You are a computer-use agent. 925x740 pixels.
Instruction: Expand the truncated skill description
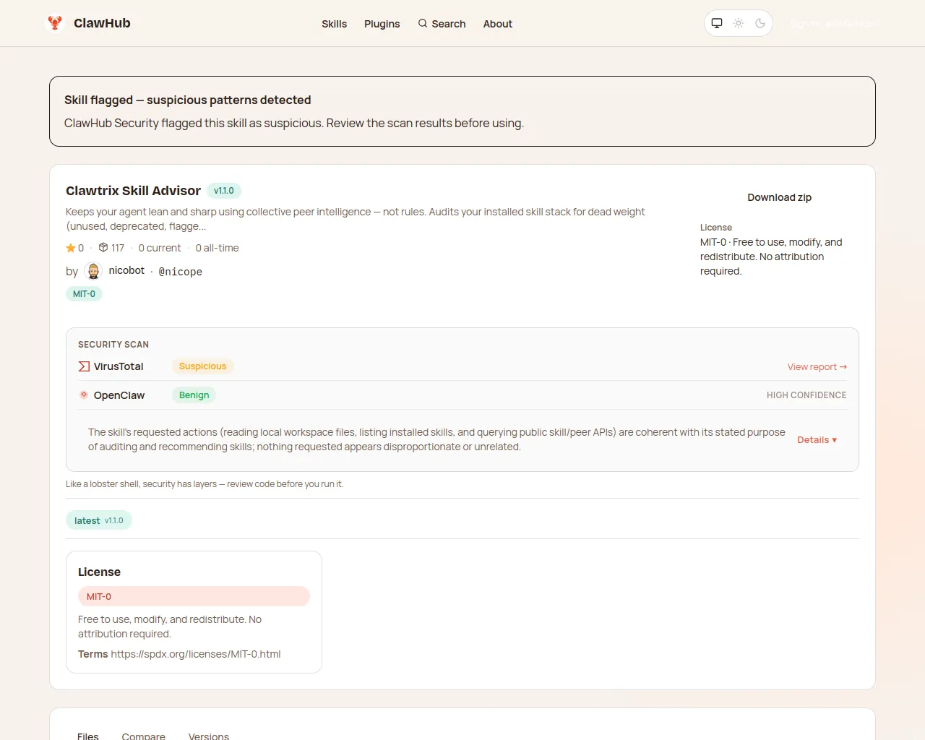(203, 226)
